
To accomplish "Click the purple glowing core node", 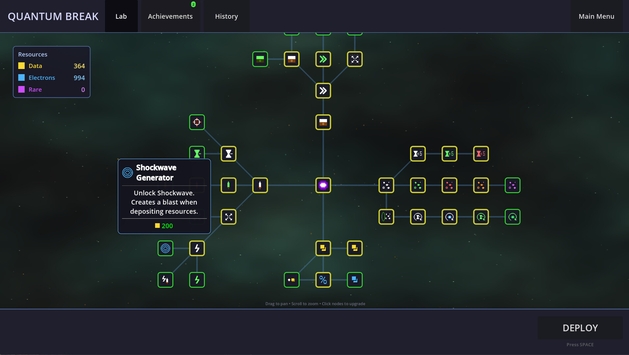I will pos(323,185).
